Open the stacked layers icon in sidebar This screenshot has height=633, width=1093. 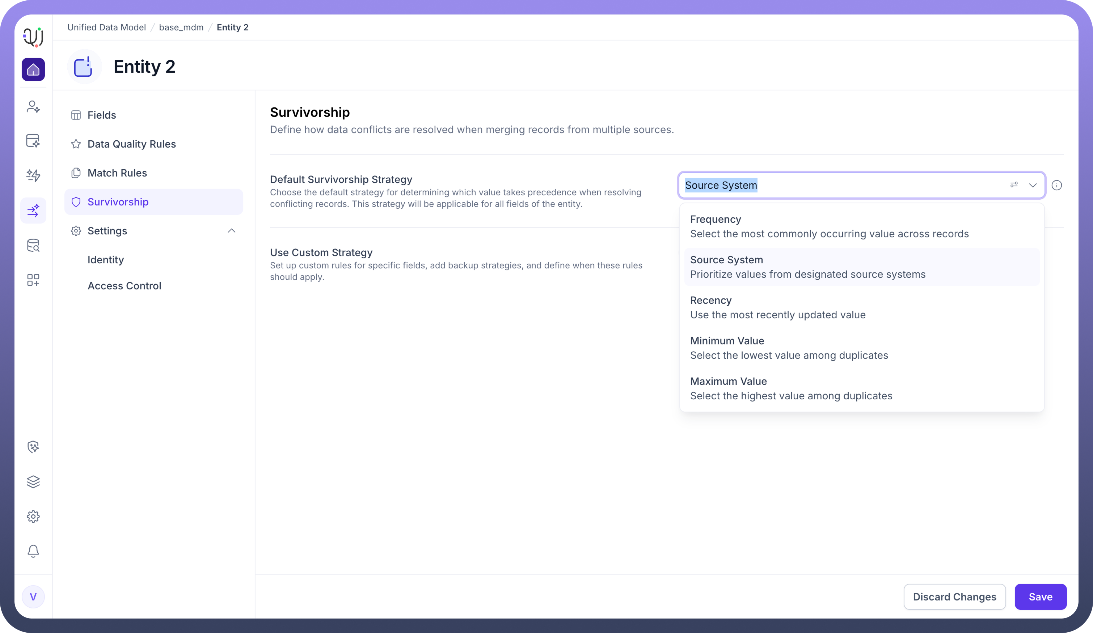tap(33, 482)
